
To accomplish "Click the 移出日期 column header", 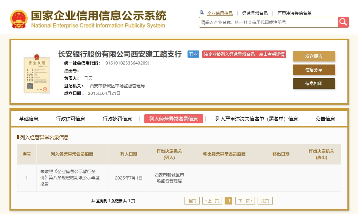I will 281,154.
